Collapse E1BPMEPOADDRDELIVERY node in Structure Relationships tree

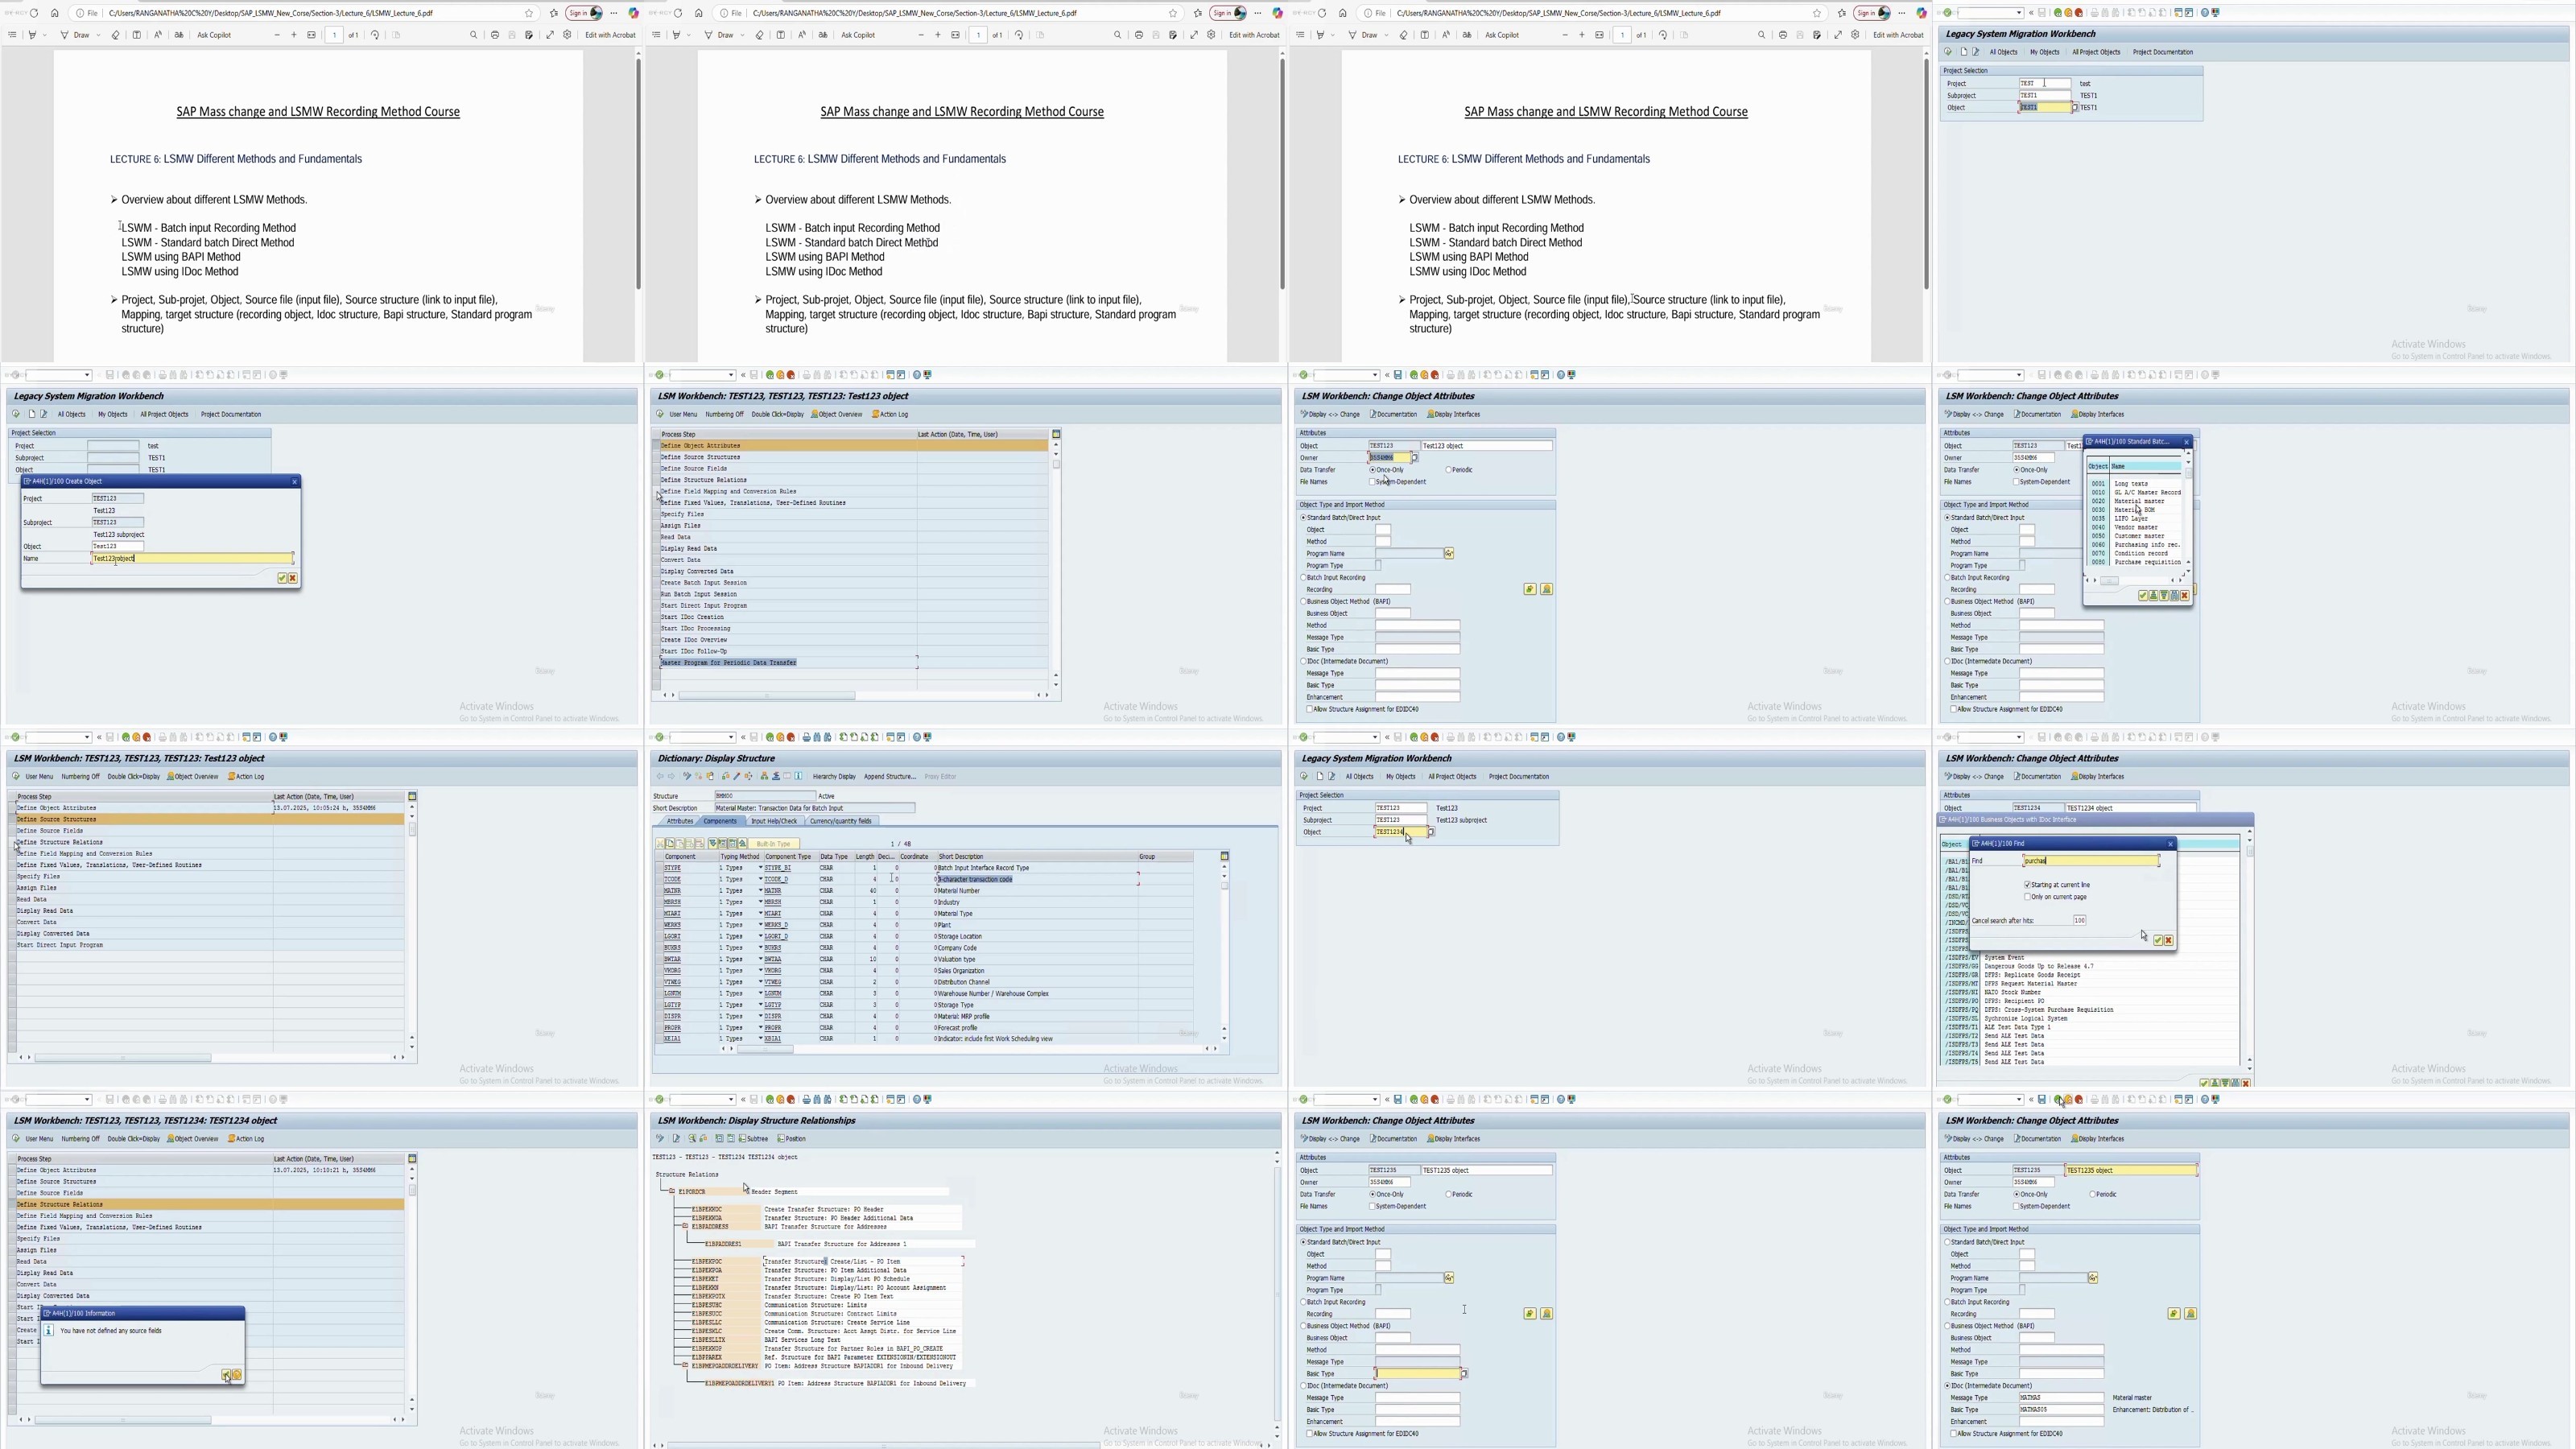click(685, 1366)
